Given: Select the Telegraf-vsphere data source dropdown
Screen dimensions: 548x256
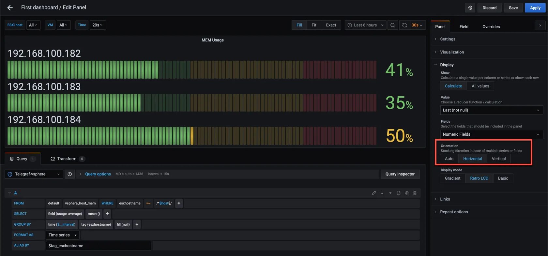Looking at the screenshot, I should [x=34, y=174].
